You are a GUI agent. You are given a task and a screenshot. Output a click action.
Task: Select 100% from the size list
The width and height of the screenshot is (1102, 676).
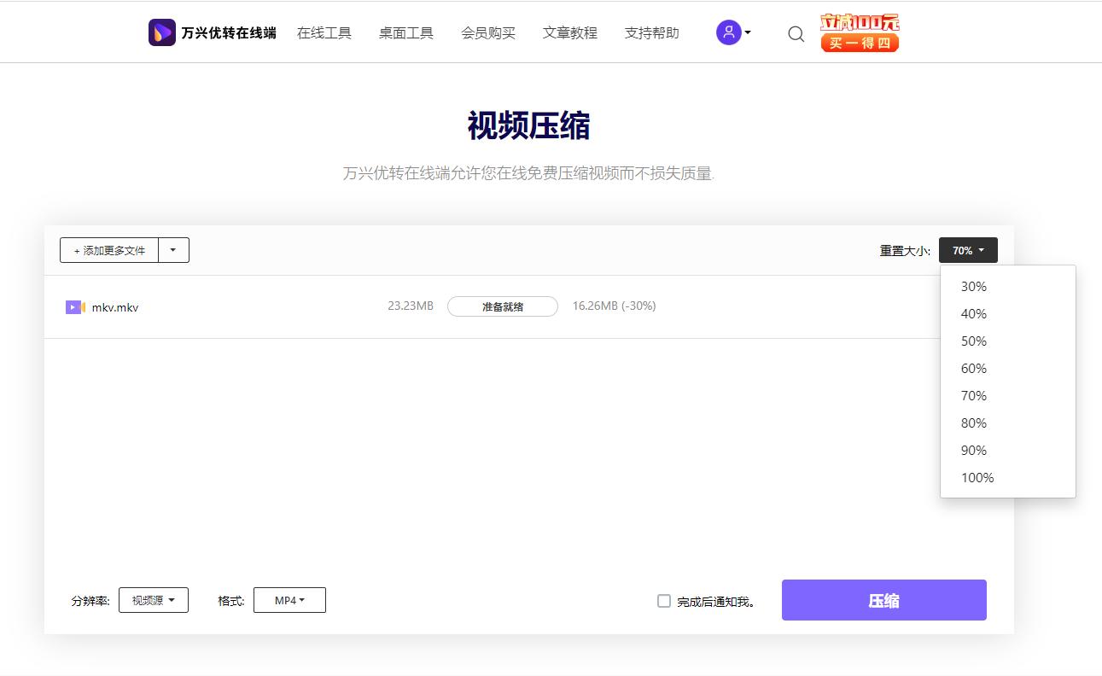976,477
